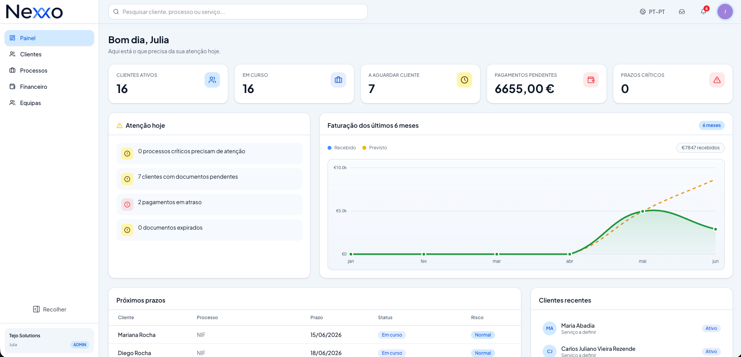741x357 pixels.
Task: Select the jun data point on chart
Action: 715,229
